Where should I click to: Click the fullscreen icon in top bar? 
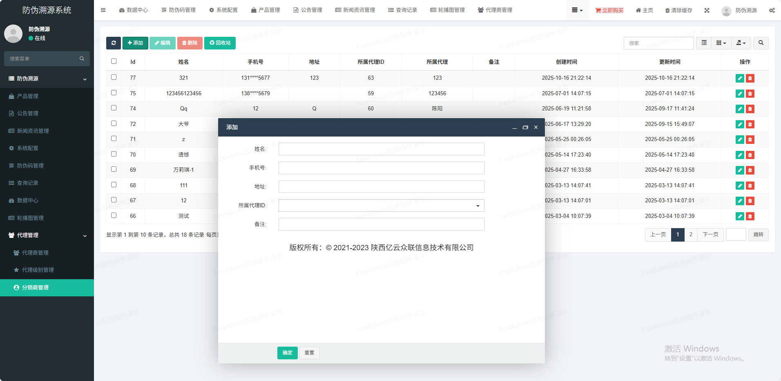[x=707, y=10]
